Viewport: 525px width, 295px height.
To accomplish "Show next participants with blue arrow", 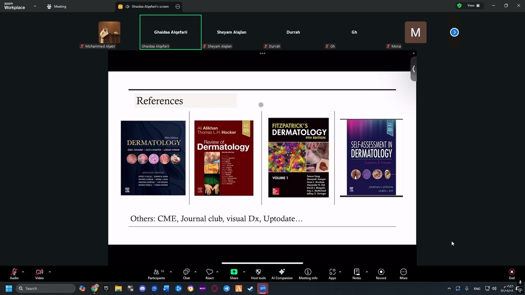I will [x=454, y=32].
